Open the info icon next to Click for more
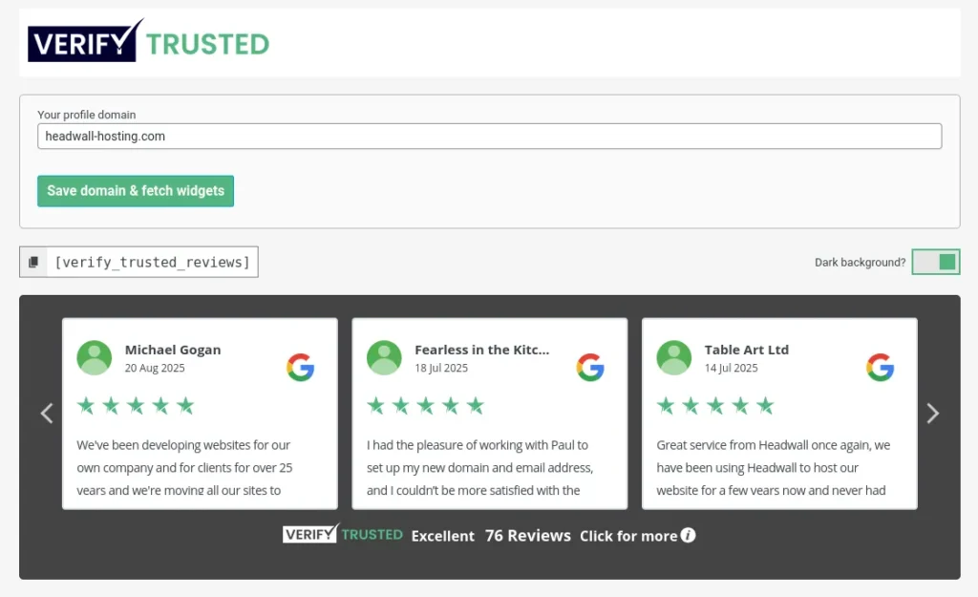Viewport: 978px width, 597px height. (x=690, y=536)
